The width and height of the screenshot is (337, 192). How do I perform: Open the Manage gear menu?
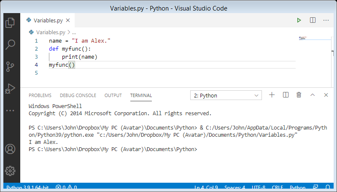[10, 171]
